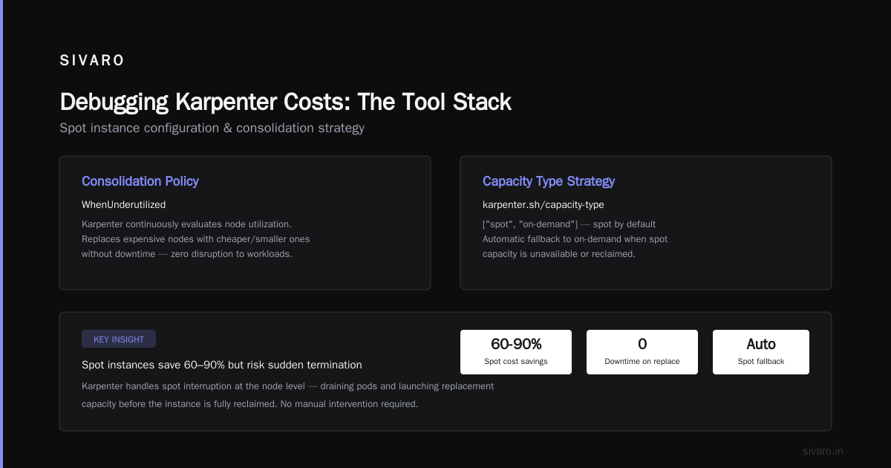
Task: Click 'capacity is unavailable or reclaimed.' line
Action: (559, 253)
